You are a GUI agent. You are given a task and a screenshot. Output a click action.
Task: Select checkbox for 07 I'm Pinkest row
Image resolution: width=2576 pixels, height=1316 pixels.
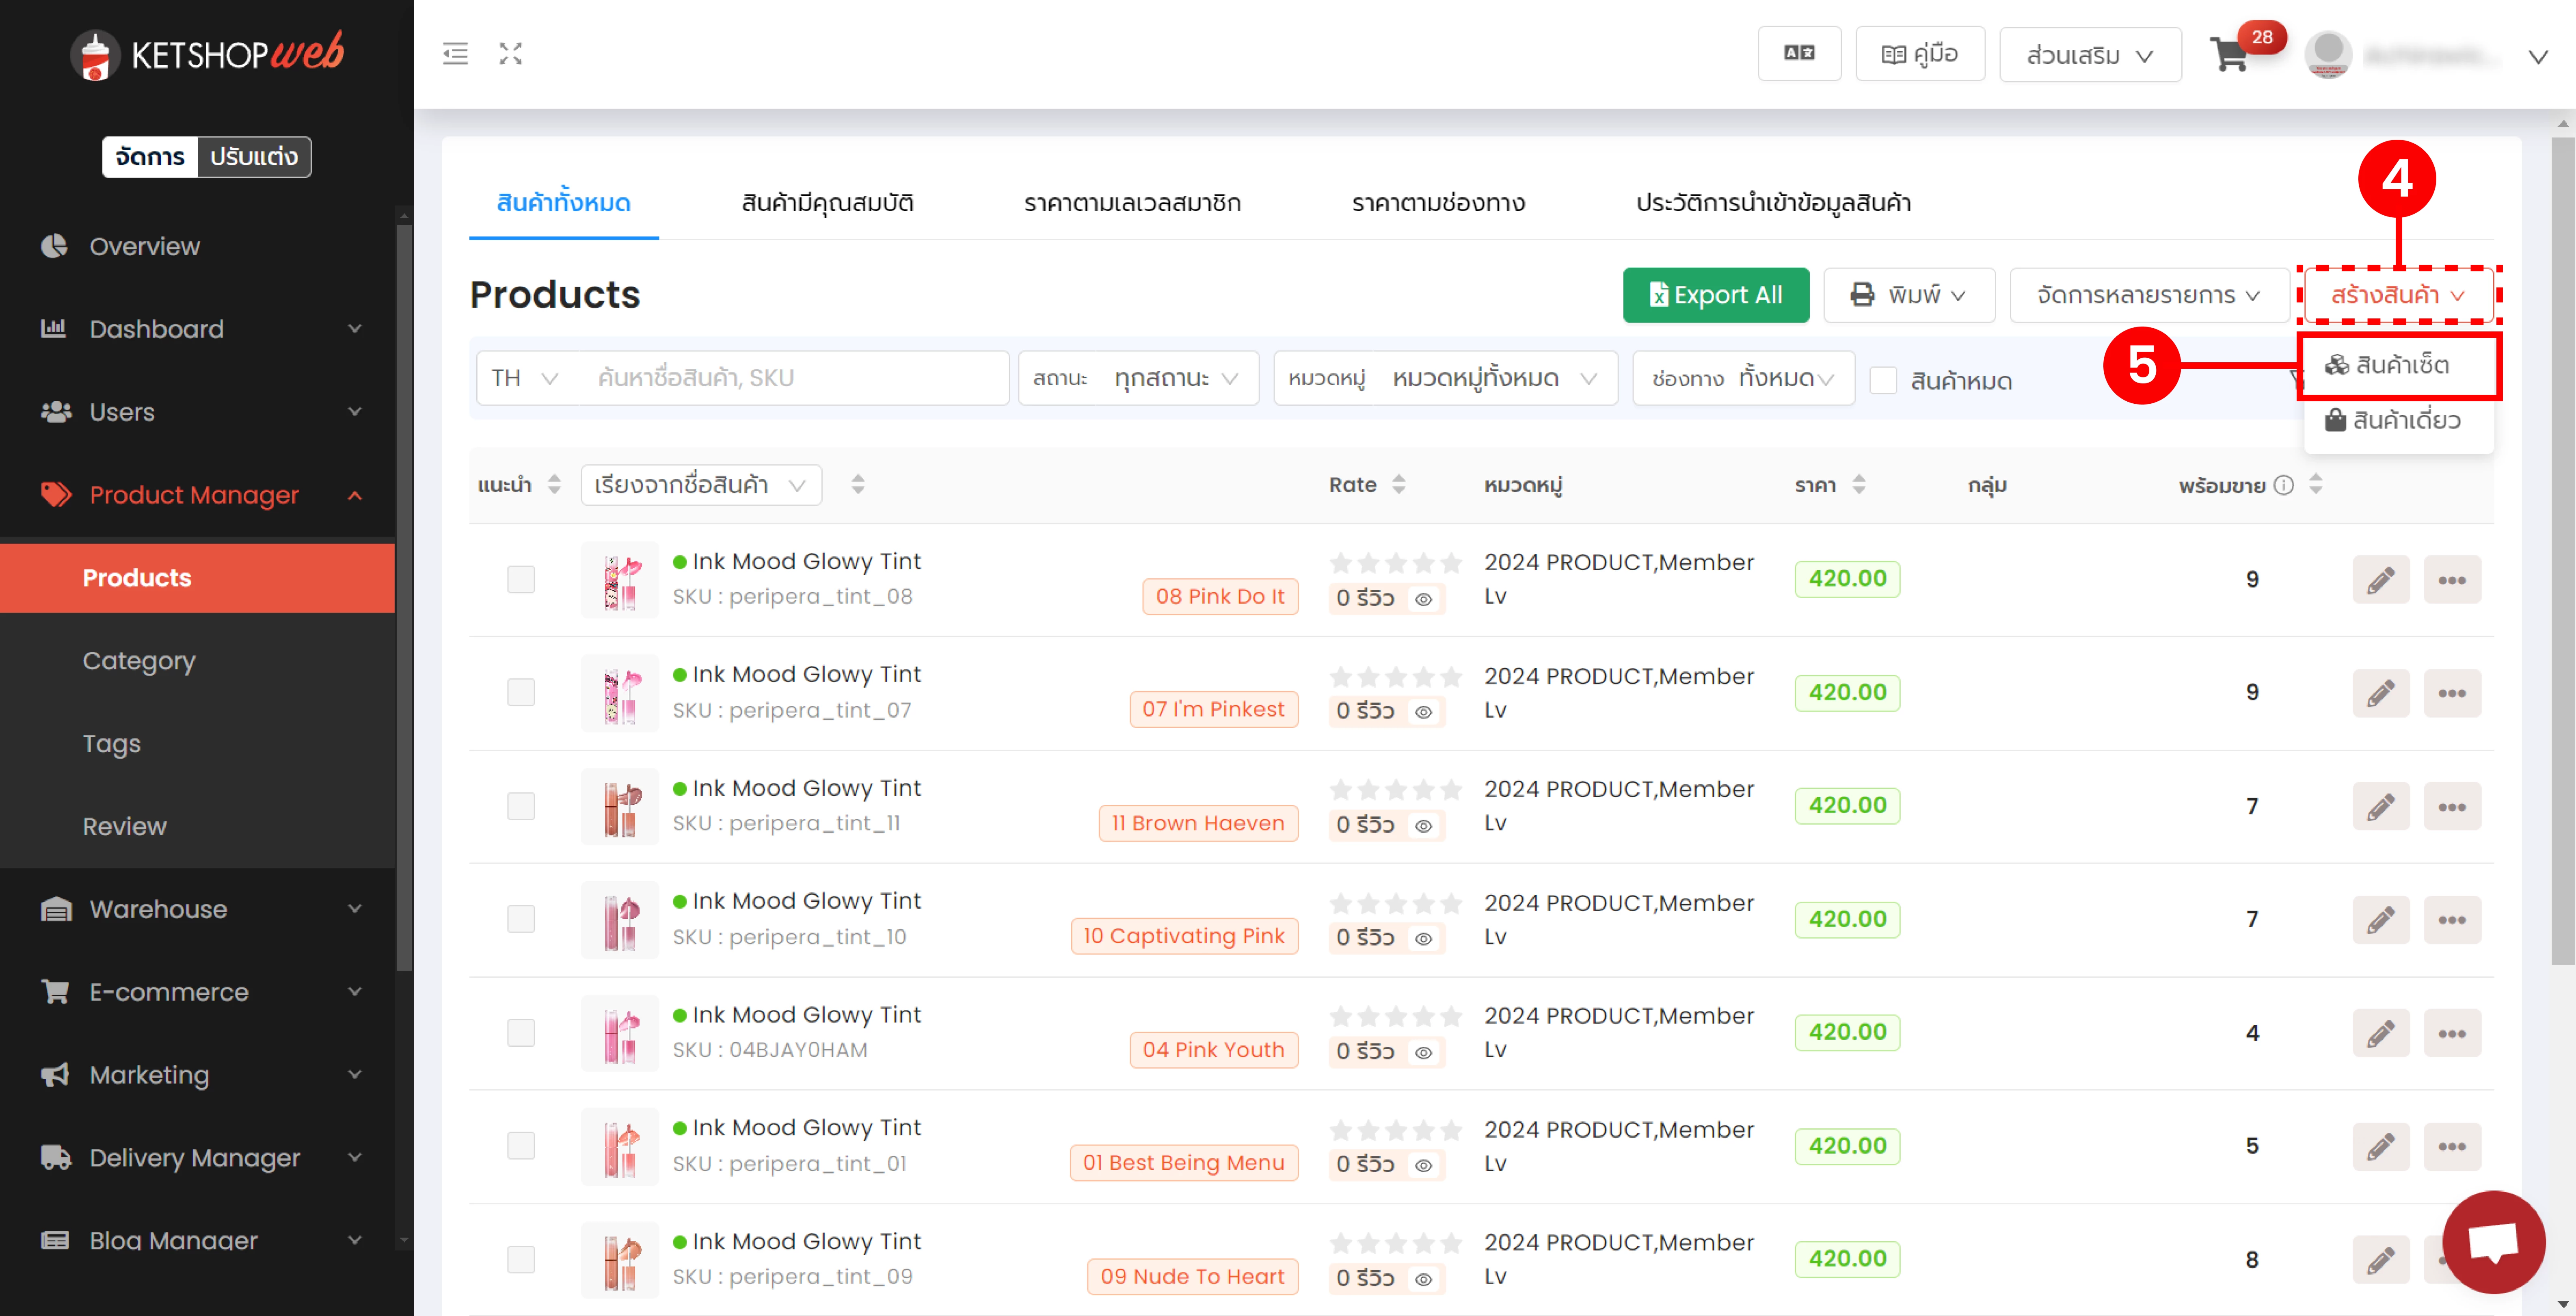(521, 693)
